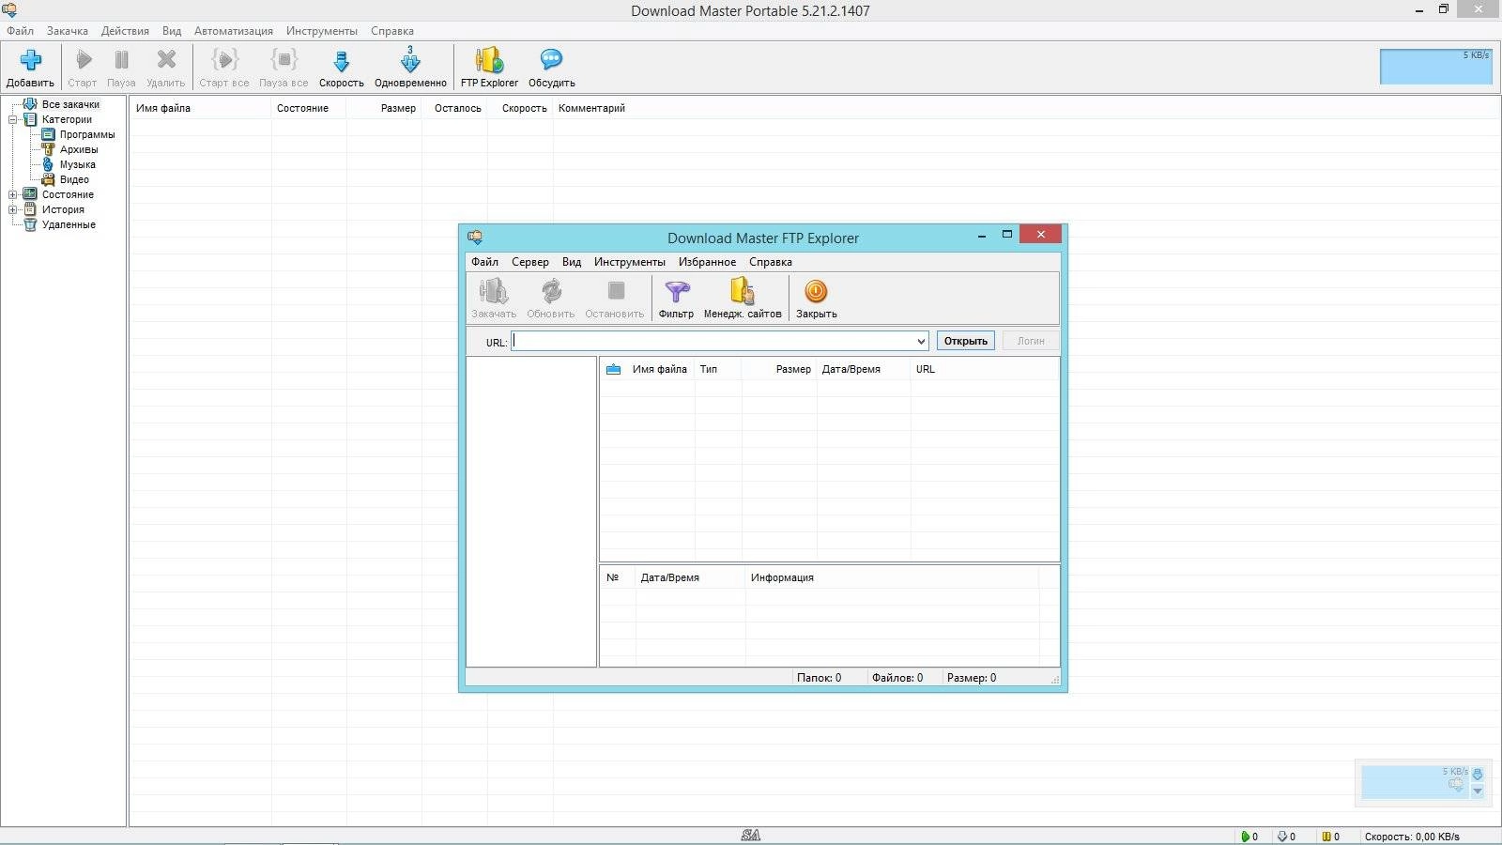Click the Старт все toolbar icon
Image resolution: width=1502 pixels, height=845 pixels.
(224, 60)
